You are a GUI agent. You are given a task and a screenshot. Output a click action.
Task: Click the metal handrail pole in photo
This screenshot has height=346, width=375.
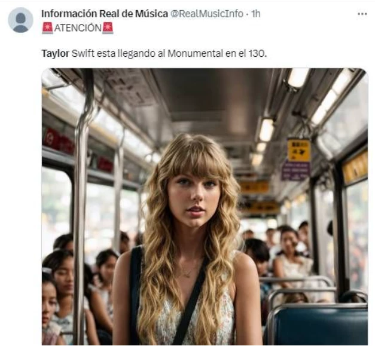coord(81,208)
